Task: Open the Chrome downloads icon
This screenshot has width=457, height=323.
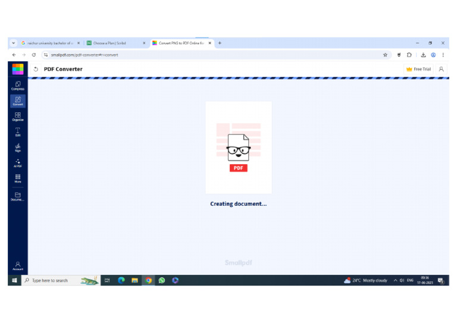Action: pyautogui.click(x=423, y=55)
